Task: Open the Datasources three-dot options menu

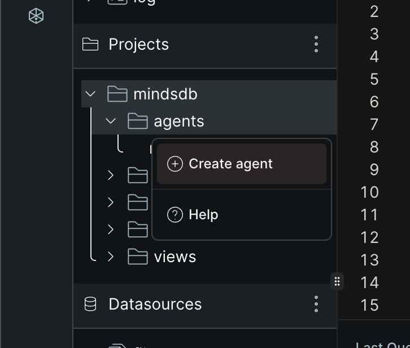Action: (316, 304)
